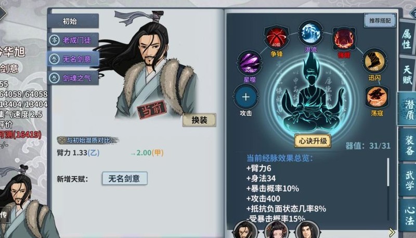416x238 pixels.
Task: Tap the red flame meridian skill icon
Action: (344, 38)
